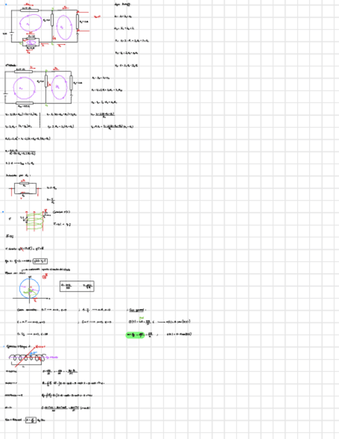This screenshot has width=339, height=439.
Task: Click the battery symbol in the top circuit
Action: click(11, 34)
